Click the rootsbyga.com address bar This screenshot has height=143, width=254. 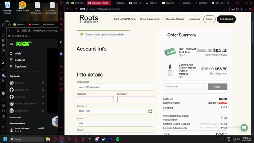[105, 9]
